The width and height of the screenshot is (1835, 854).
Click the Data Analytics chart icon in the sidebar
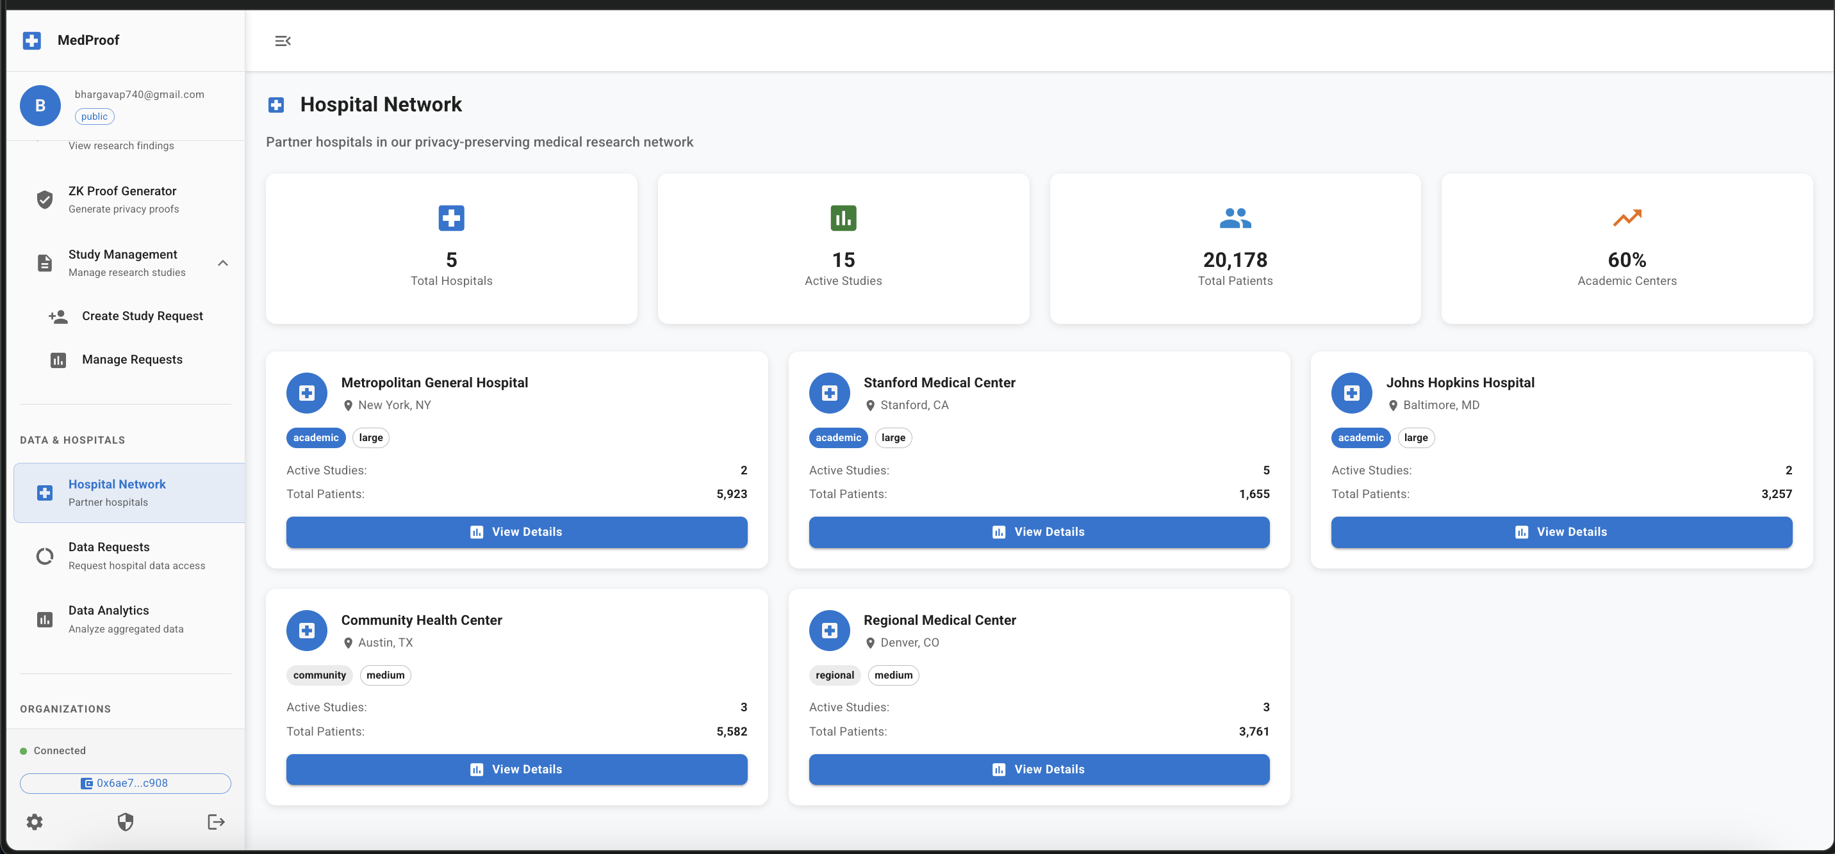(44, 619)
